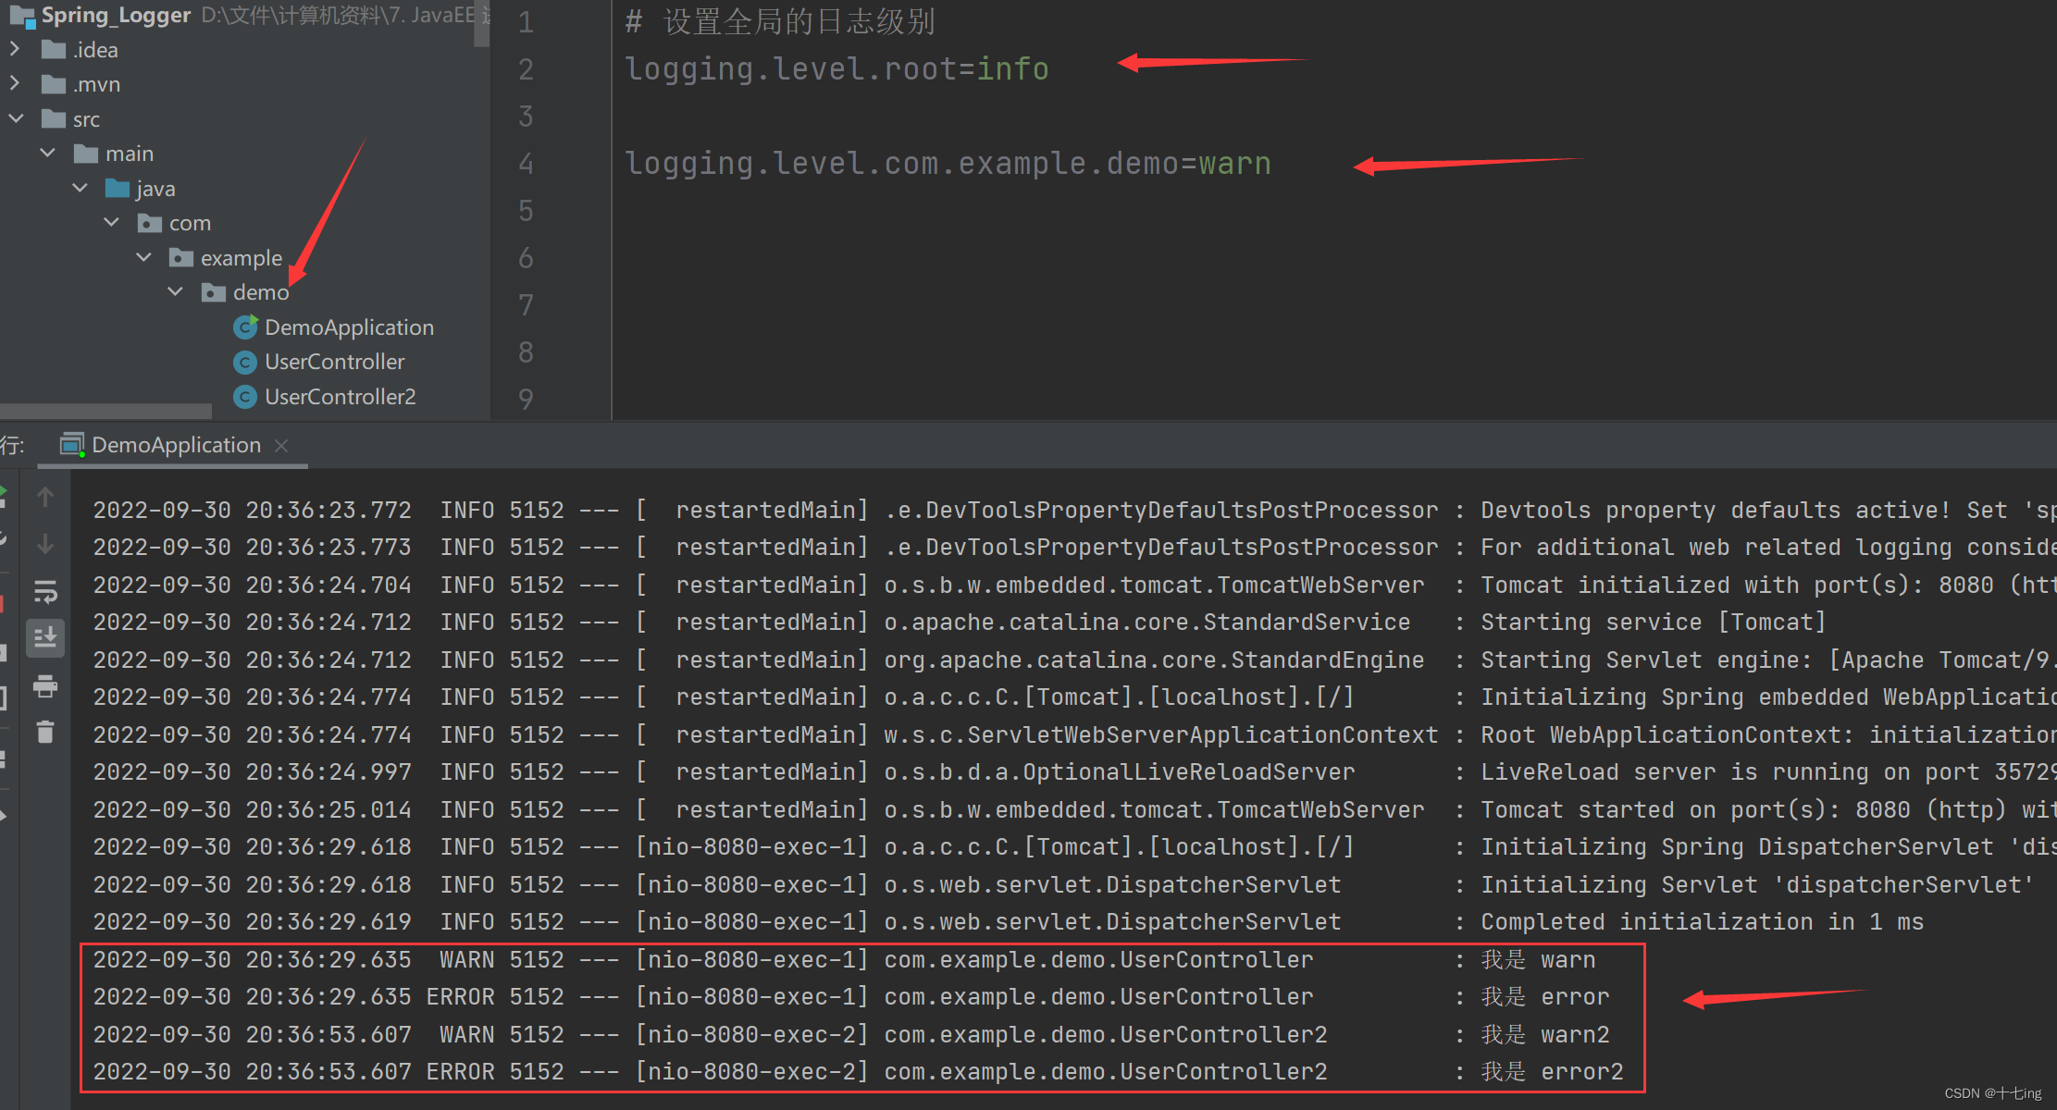Image resolution: width=2057 pixels, height=1110 pixels.
Task: Clear console with the trash icon
Action: click(45, 733)
